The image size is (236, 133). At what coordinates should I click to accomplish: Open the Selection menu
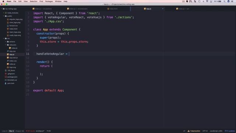tap(34, 1)
